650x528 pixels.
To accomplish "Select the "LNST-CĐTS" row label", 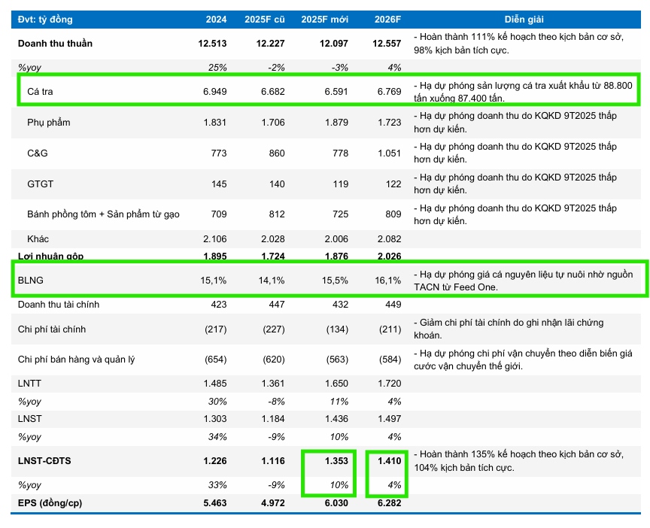I will [x=44, y=460].
